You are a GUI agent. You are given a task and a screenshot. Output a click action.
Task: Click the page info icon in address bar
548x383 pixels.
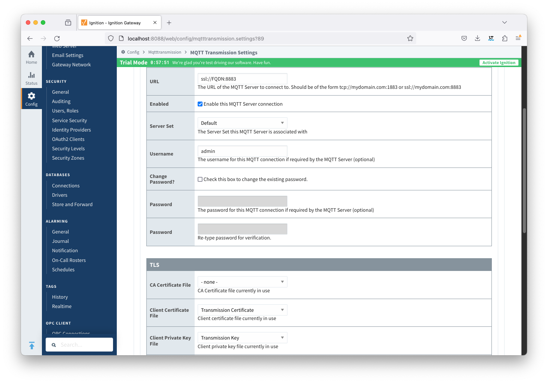coord(121,38)
